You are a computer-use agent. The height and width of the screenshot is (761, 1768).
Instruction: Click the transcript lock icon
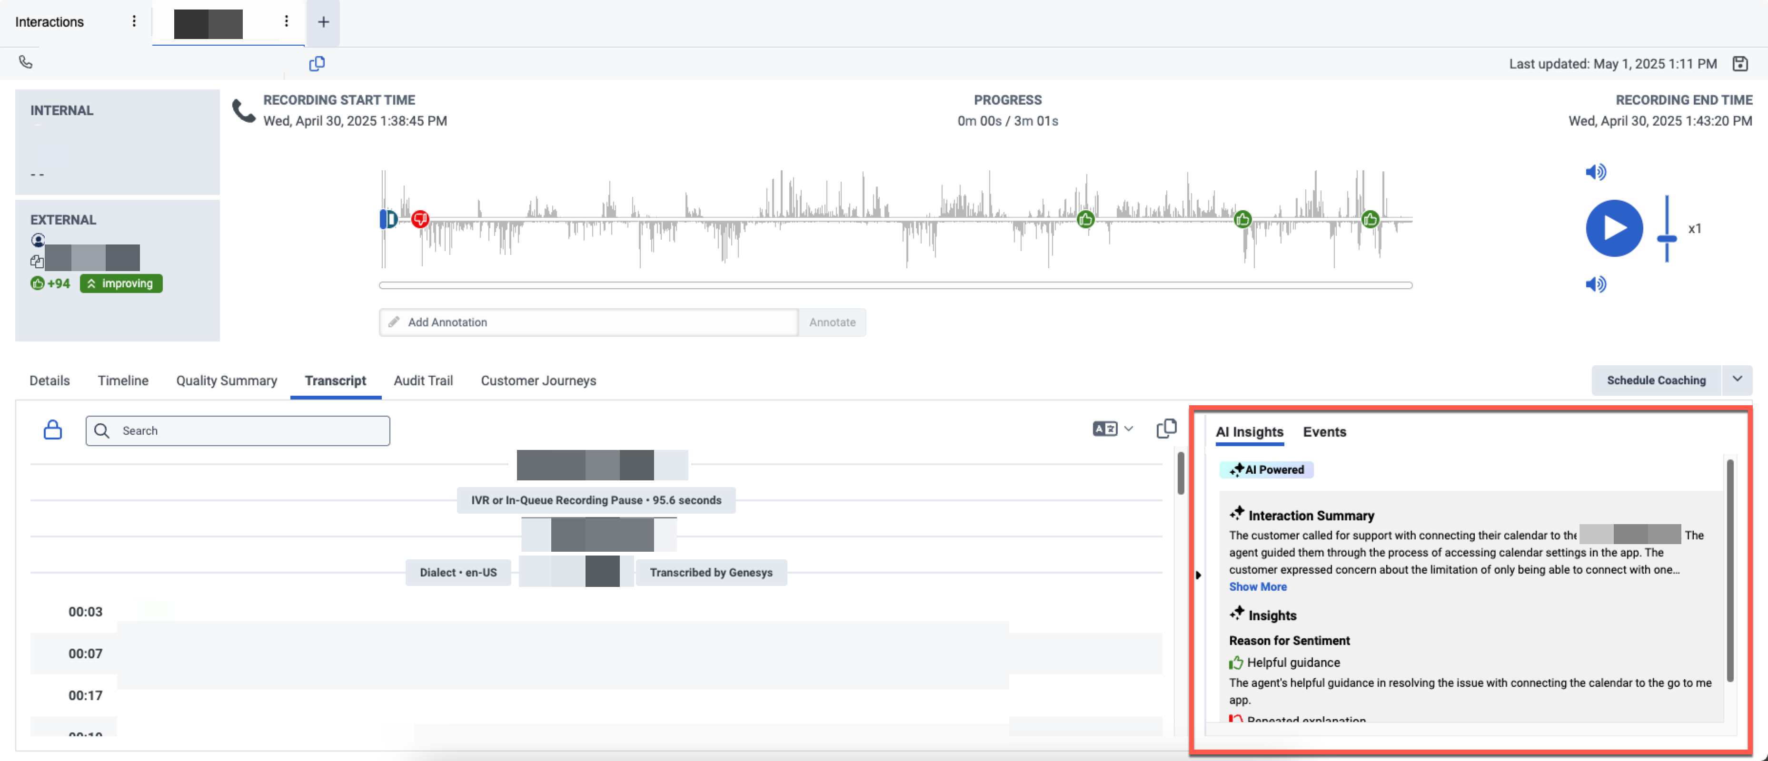pyautogui.click(x=53, y=430)
